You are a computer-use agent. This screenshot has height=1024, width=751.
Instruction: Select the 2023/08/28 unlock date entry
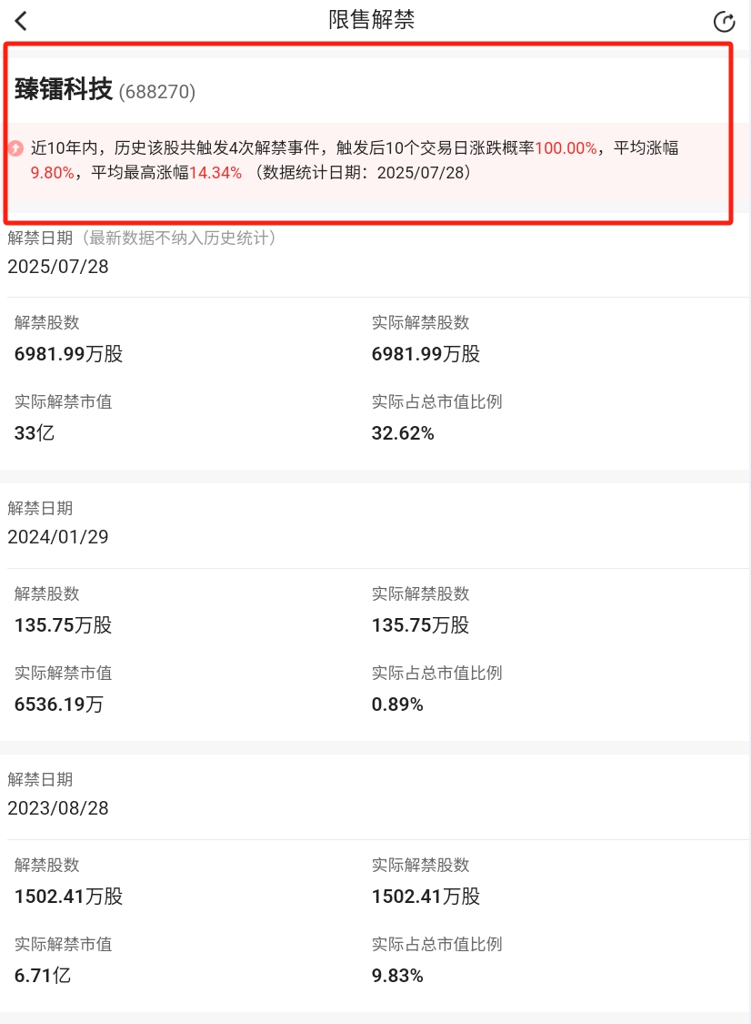(58, 808)
